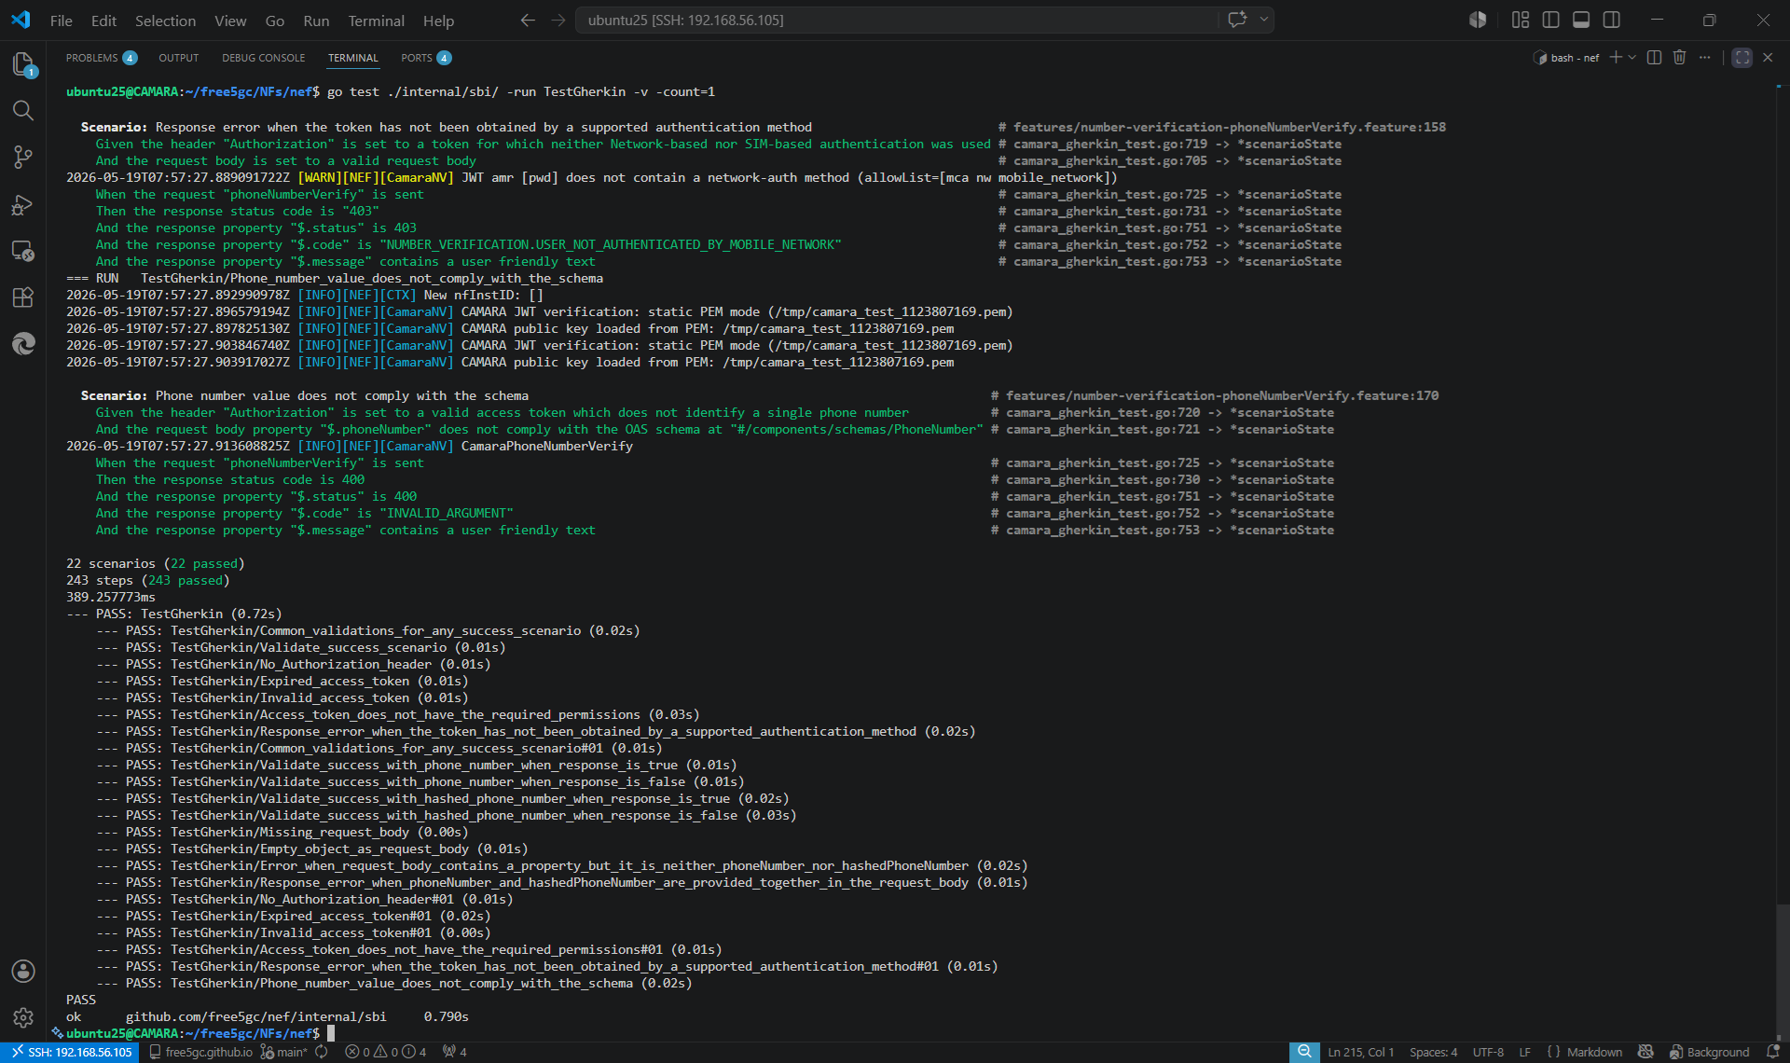Open Remote Explorer view

click(23, 251)
